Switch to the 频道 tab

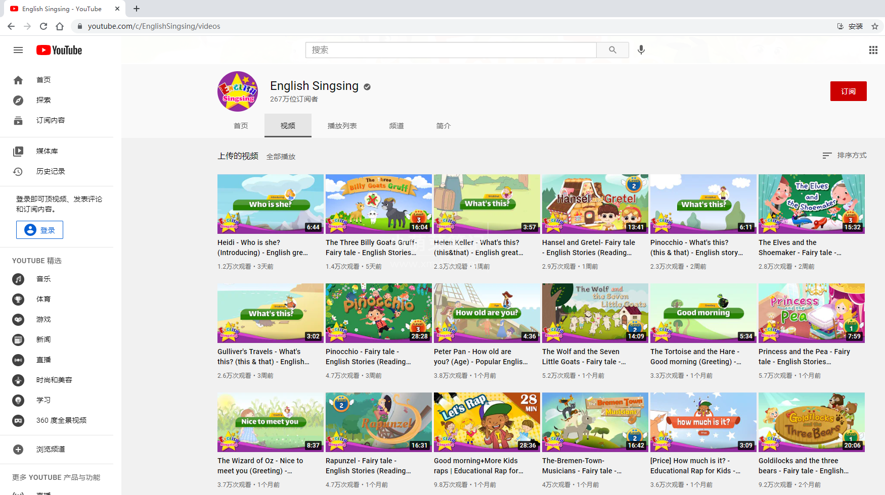[396, 126]
